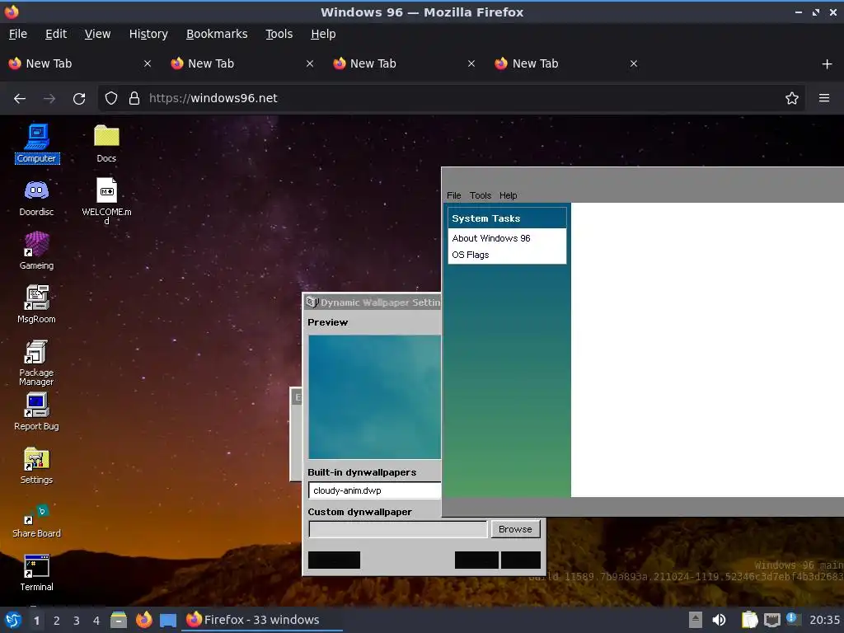Viewport: 844px width, 633px height.
Task: Switch to workspace 3
Action: pyautogui.click(x=77, y=621)
